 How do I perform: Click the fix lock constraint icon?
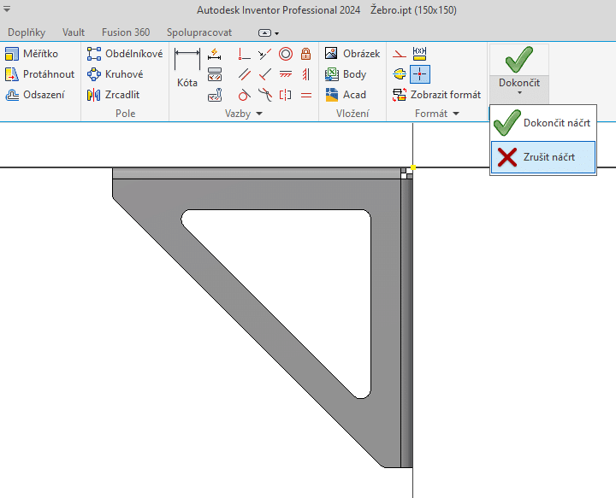305,54
